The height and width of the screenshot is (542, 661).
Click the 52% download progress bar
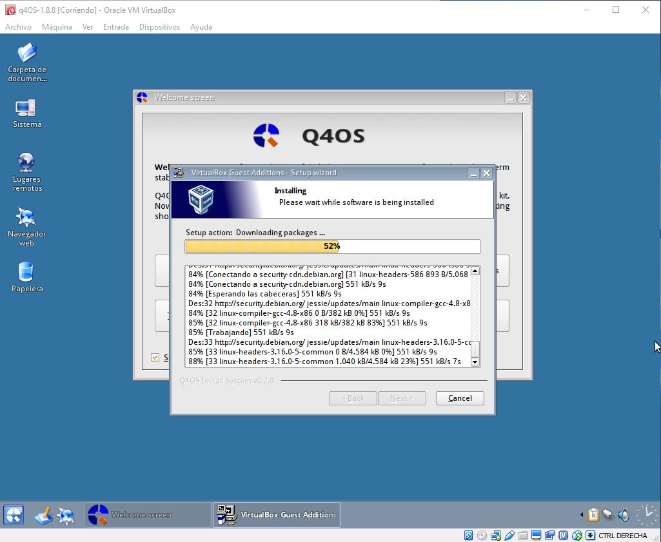[333, 246]
